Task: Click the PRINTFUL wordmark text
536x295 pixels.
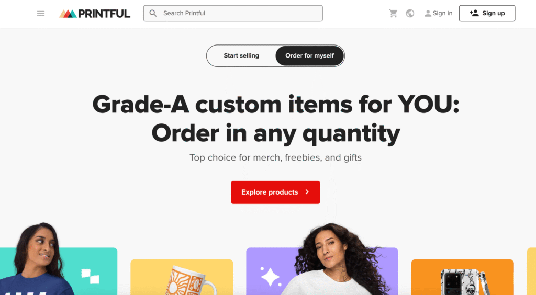Action: (x=104, y=14)
